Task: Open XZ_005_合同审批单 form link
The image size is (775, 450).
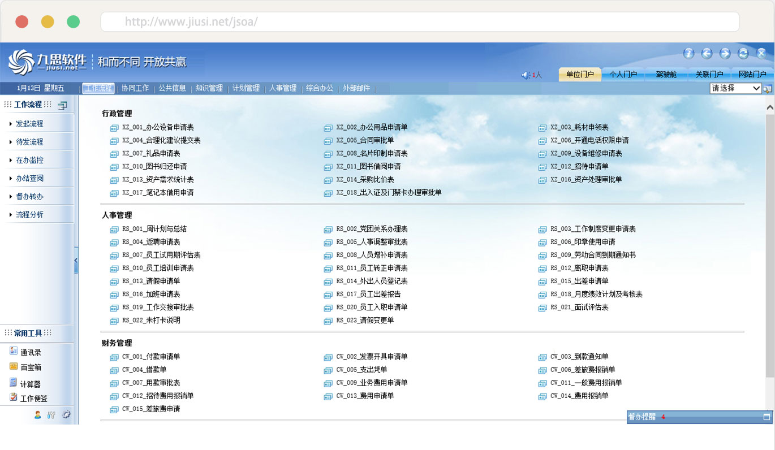Action: tap(365, 140)
